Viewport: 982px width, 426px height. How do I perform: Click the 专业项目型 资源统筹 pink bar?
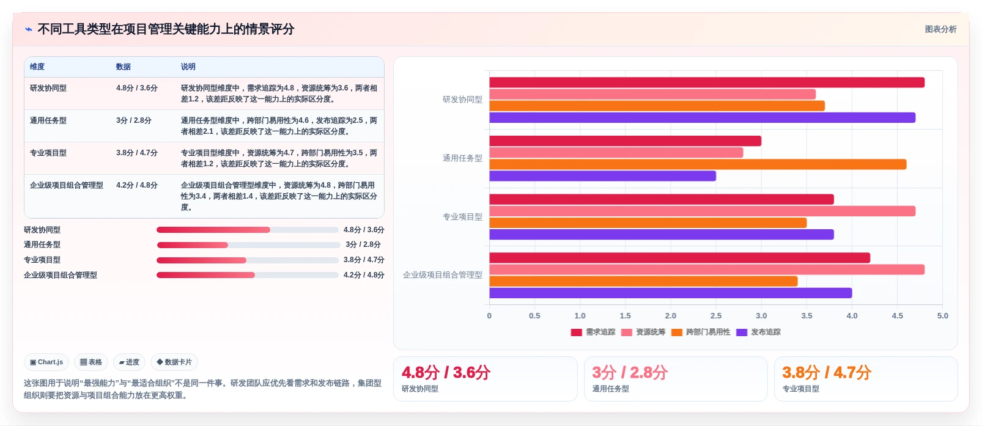point(703,211)
